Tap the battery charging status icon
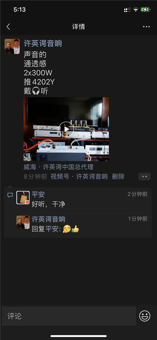The width and height of the screenshot is (157, 340). coord(145,9)
